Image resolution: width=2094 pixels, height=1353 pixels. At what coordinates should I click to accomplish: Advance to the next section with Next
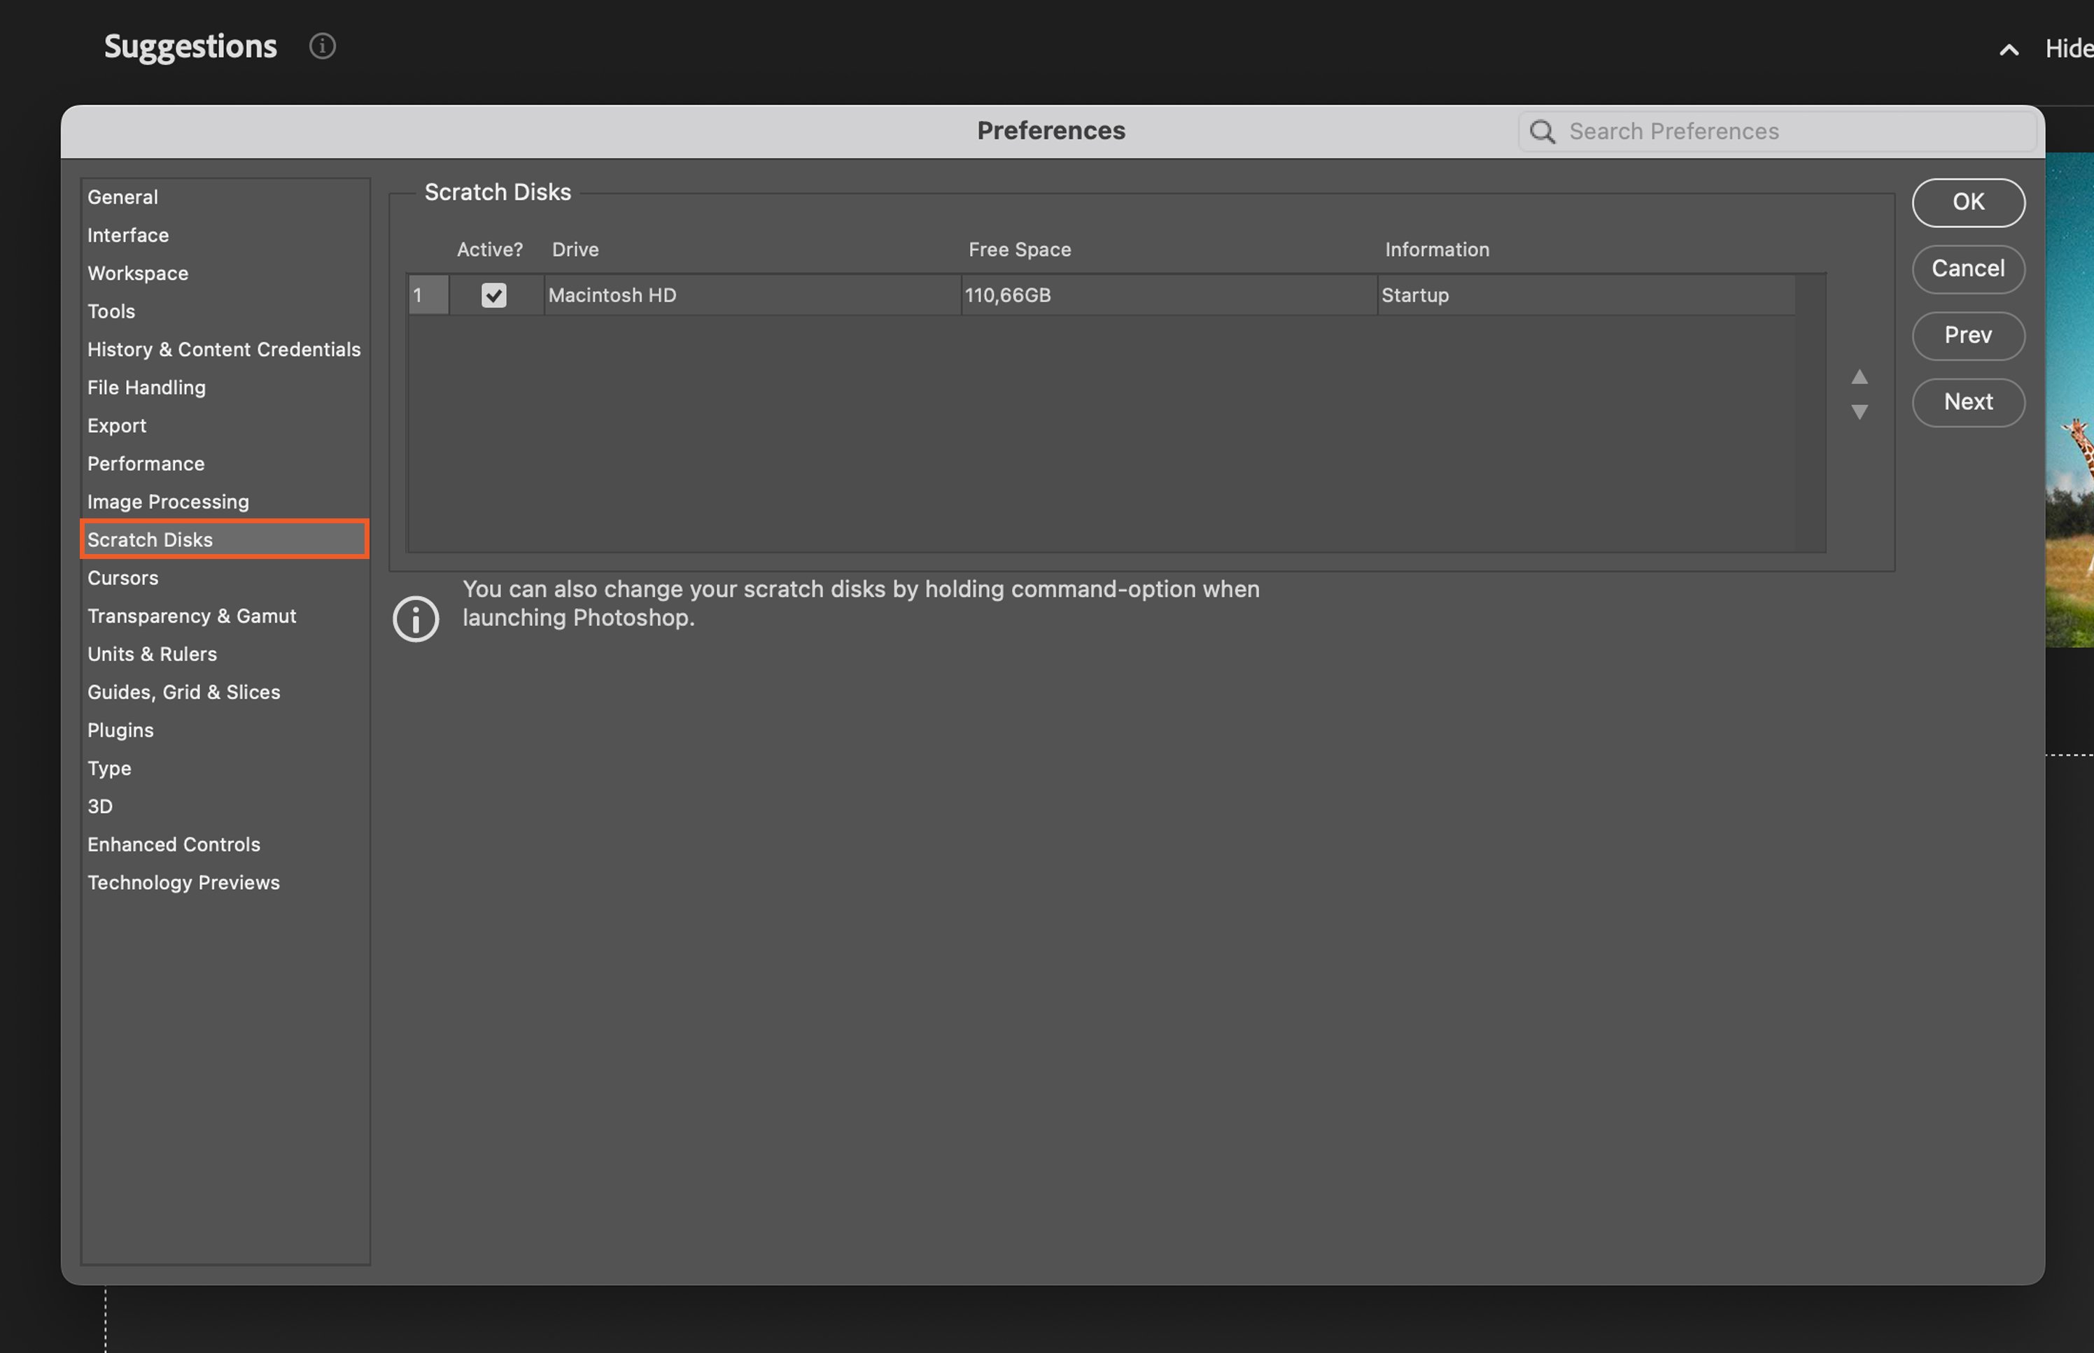click(1967, 402)
